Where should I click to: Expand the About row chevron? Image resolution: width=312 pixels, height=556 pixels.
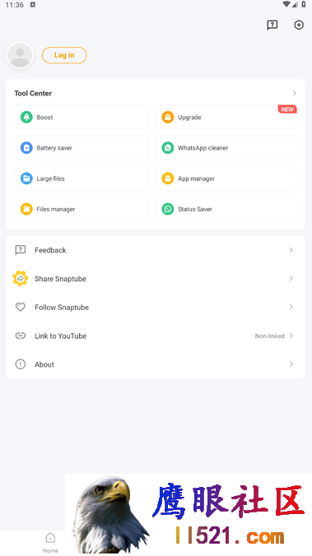click(291, 364)
